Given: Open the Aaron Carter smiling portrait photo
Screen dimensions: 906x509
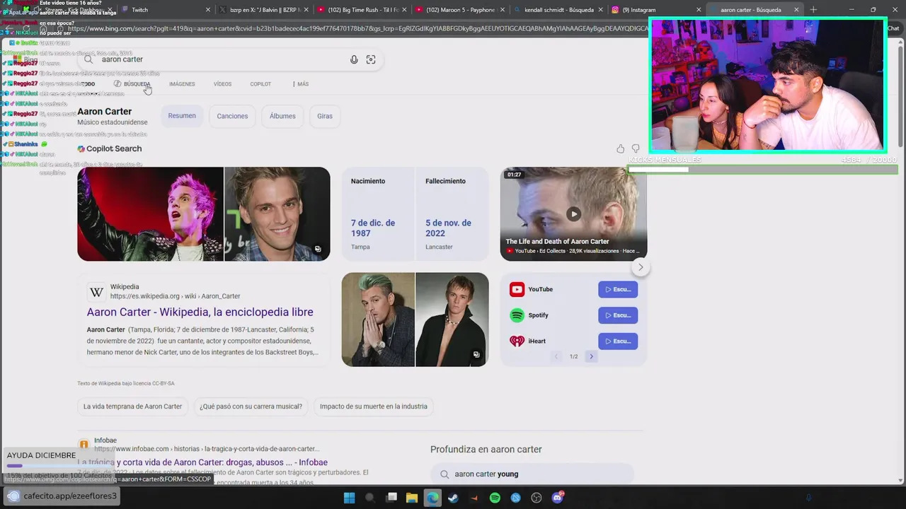Looking at the screenshot, I should point(277,214).
